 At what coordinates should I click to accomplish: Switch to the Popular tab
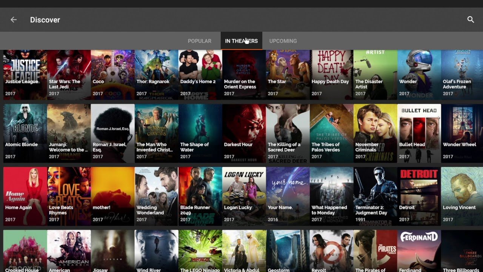(199, 41)
